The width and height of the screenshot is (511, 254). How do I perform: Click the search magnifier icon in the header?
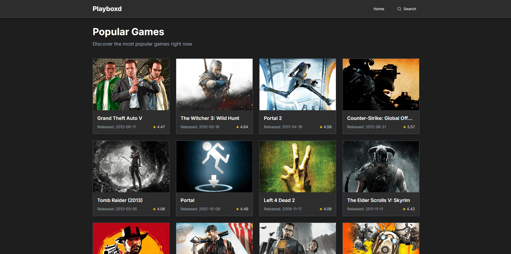click(399, 9)
